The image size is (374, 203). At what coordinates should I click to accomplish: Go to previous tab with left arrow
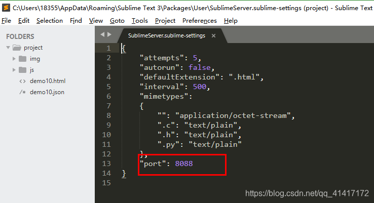point(102,34)
